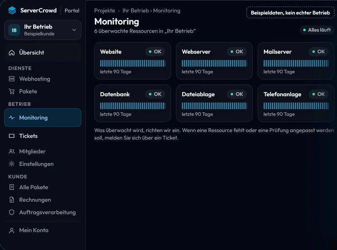Click the Einstellungen gear icon

[x=12, y=164]
